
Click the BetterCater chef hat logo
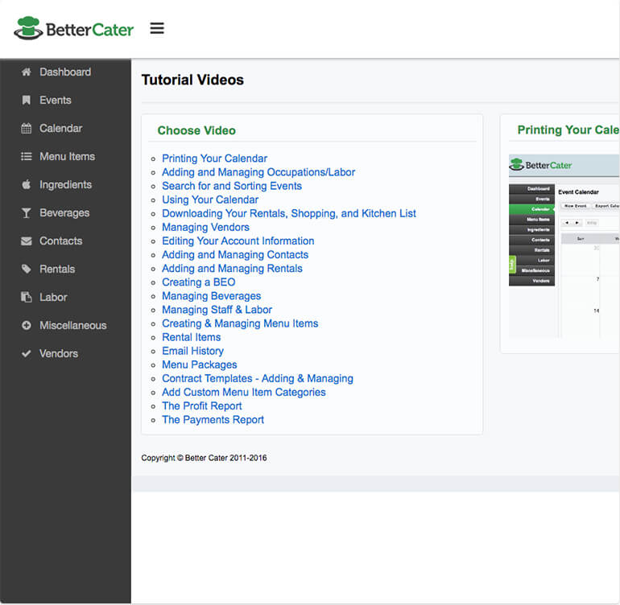28,28
